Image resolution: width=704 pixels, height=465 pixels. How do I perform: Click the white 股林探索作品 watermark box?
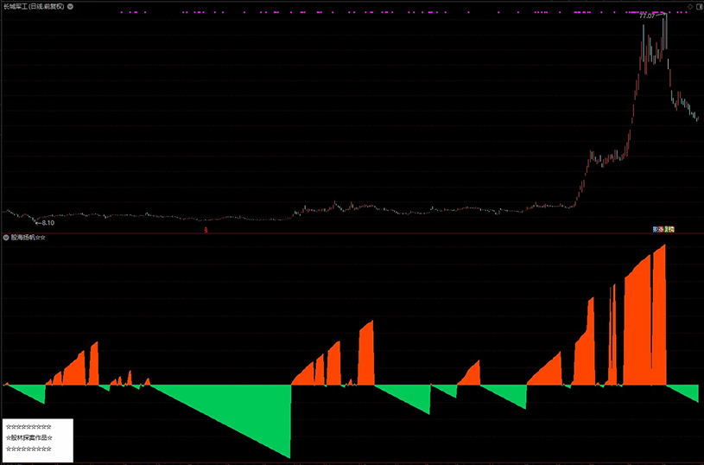(x=37, y=438)
